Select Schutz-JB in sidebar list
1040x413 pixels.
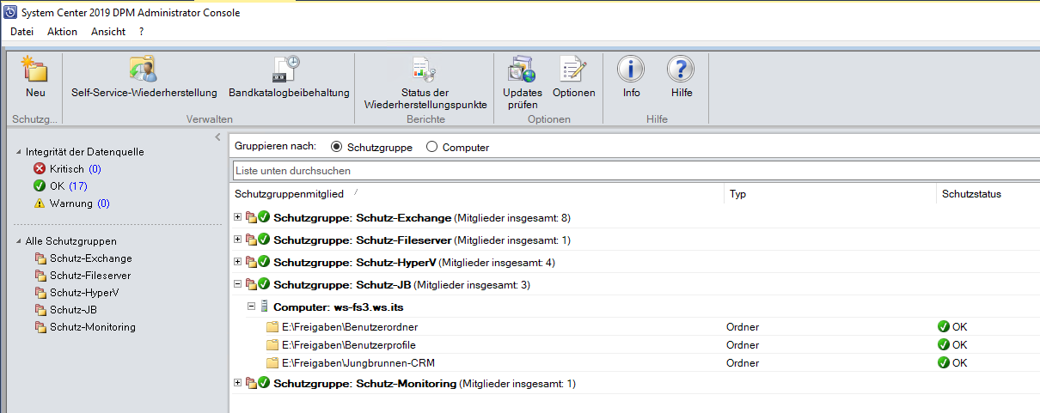tap(73, 310)
